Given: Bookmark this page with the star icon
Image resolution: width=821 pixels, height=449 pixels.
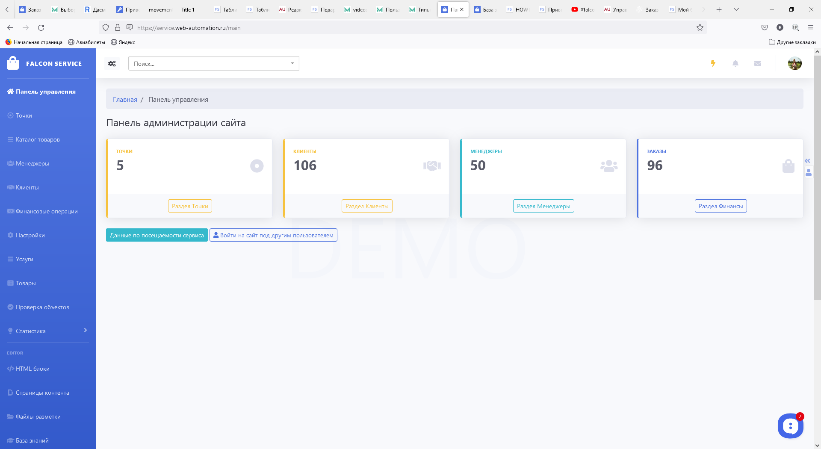Looking at the screenshot, I should click(x=700, y=28).
